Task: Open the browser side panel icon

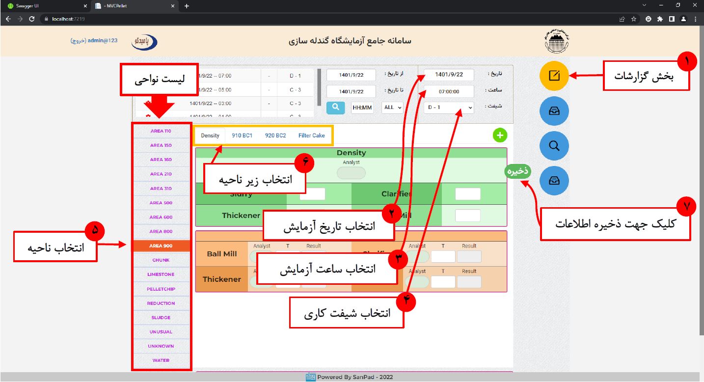Action: (672, 19)
